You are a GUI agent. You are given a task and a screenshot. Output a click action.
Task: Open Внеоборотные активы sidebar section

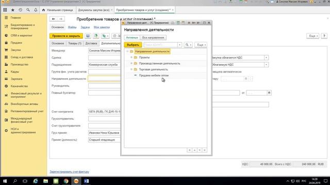[24, 104]
